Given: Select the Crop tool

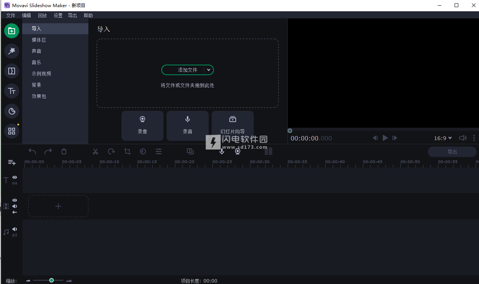Looking at the screenshot, I should point(127,151).
